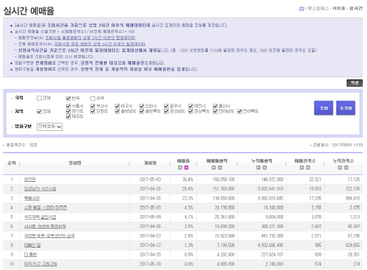Click the 영화명 column header

tap(75, 163)
